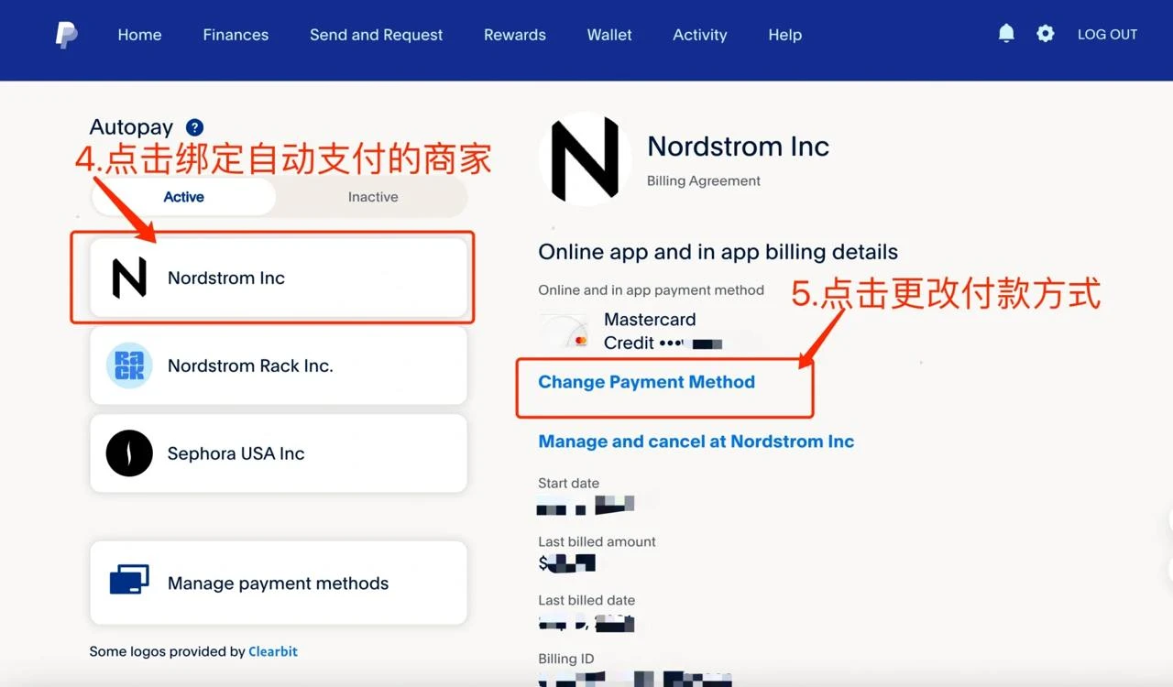Viewport: 1173px width, 687px height.
Task: Click Manage and cancel at Nordstrom Inc
Action: click(696, 442)
